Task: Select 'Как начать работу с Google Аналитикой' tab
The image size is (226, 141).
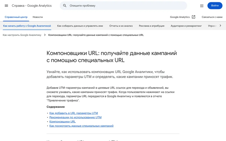Action: (27, 26)
